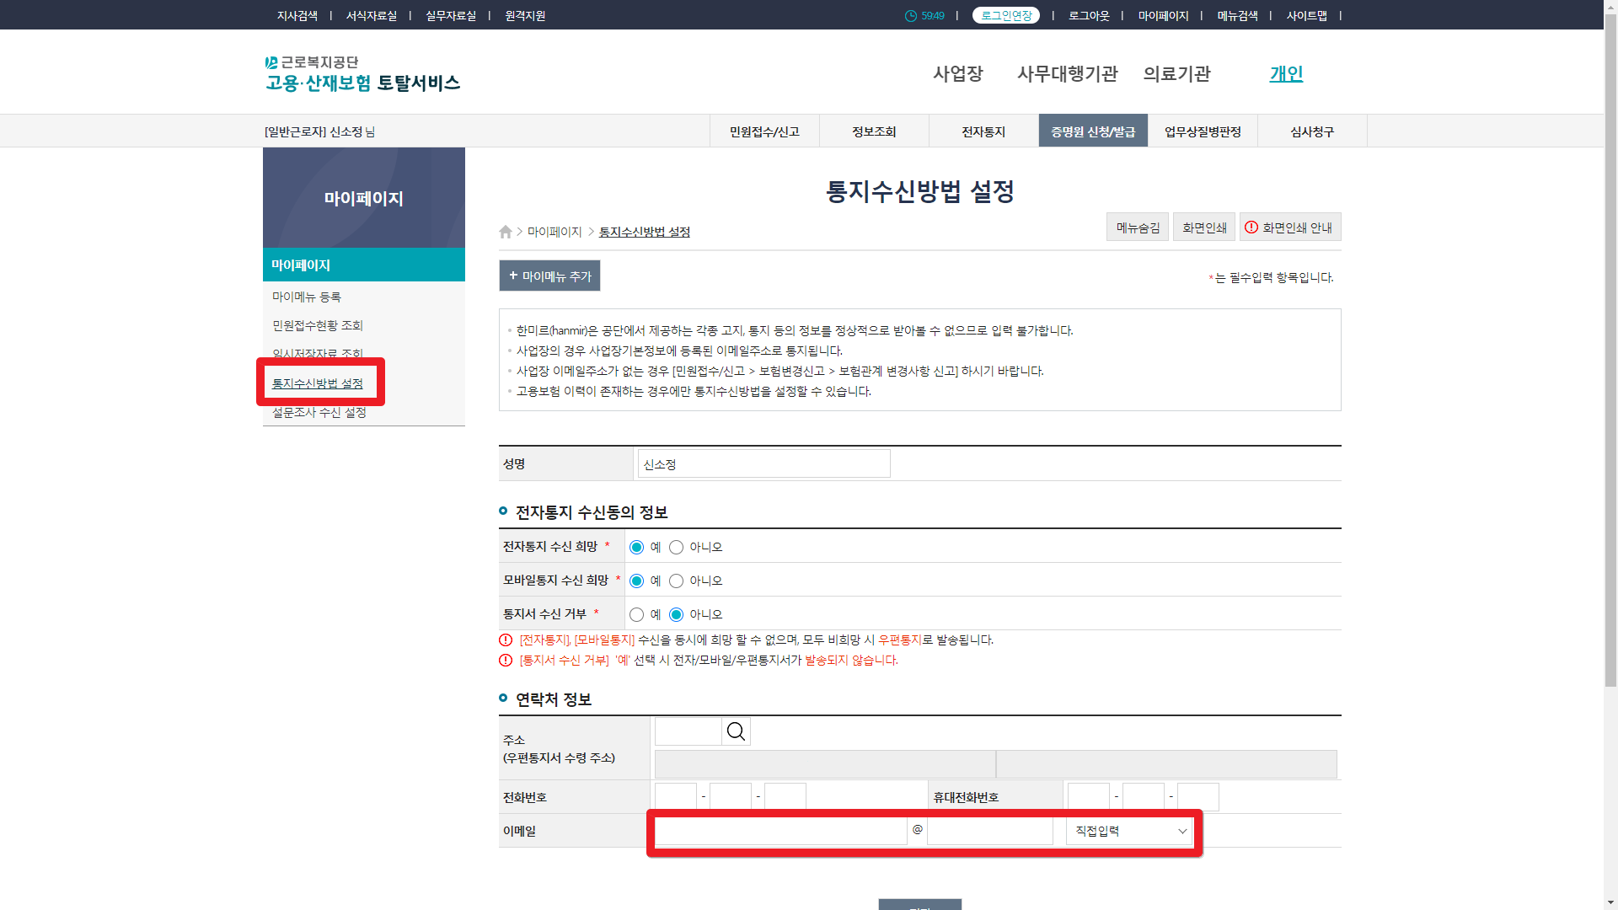This screenshot has width=1618, height=910.
Task: Open the 민원접수/신고 menu
Action: (x=763, y=131)
